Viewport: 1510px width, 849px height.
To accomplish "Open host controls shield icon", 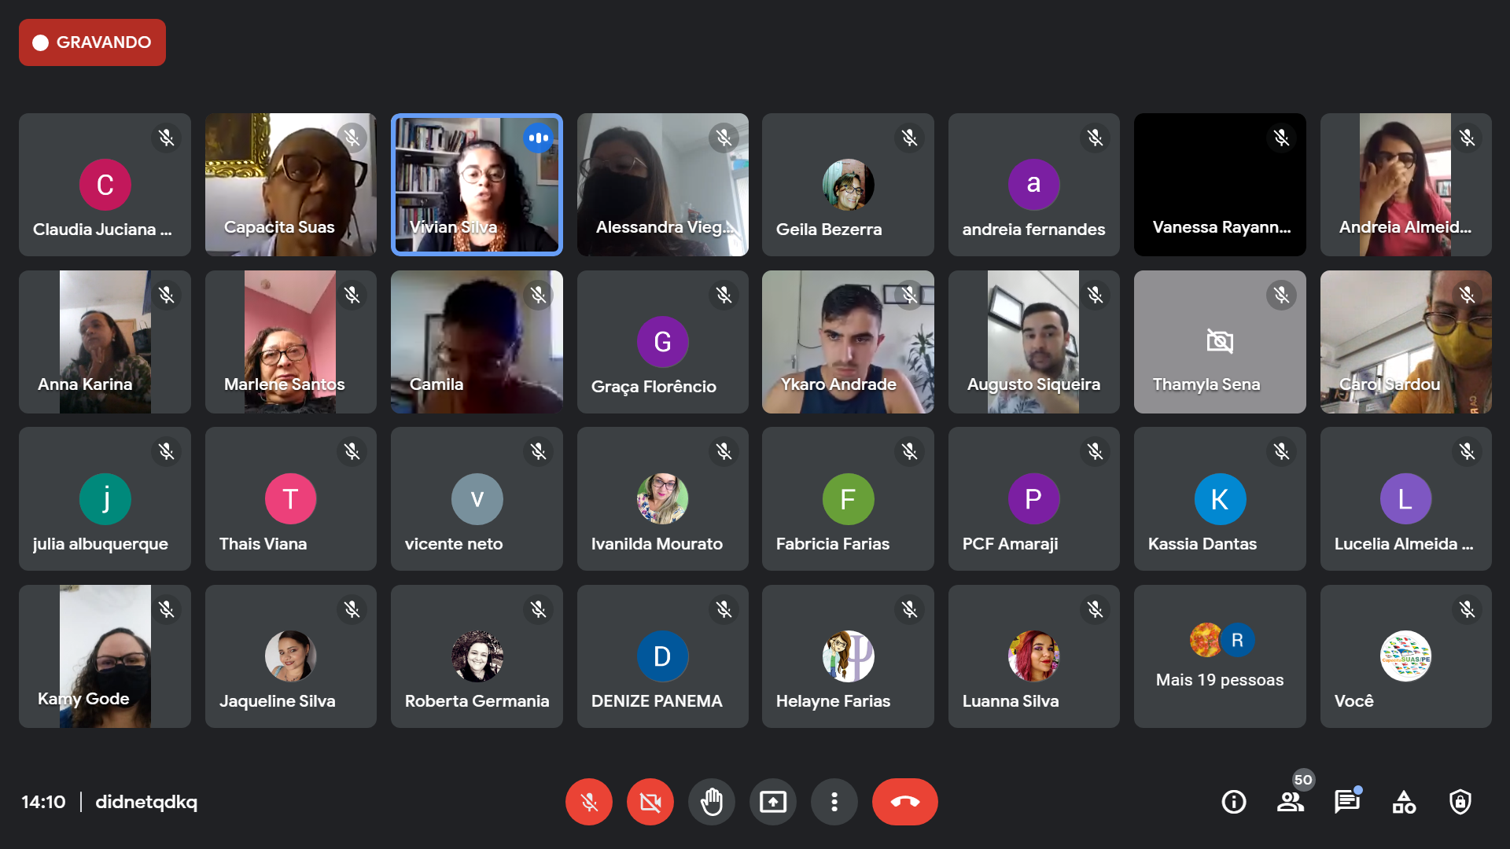I will (x=1460, y=802).
